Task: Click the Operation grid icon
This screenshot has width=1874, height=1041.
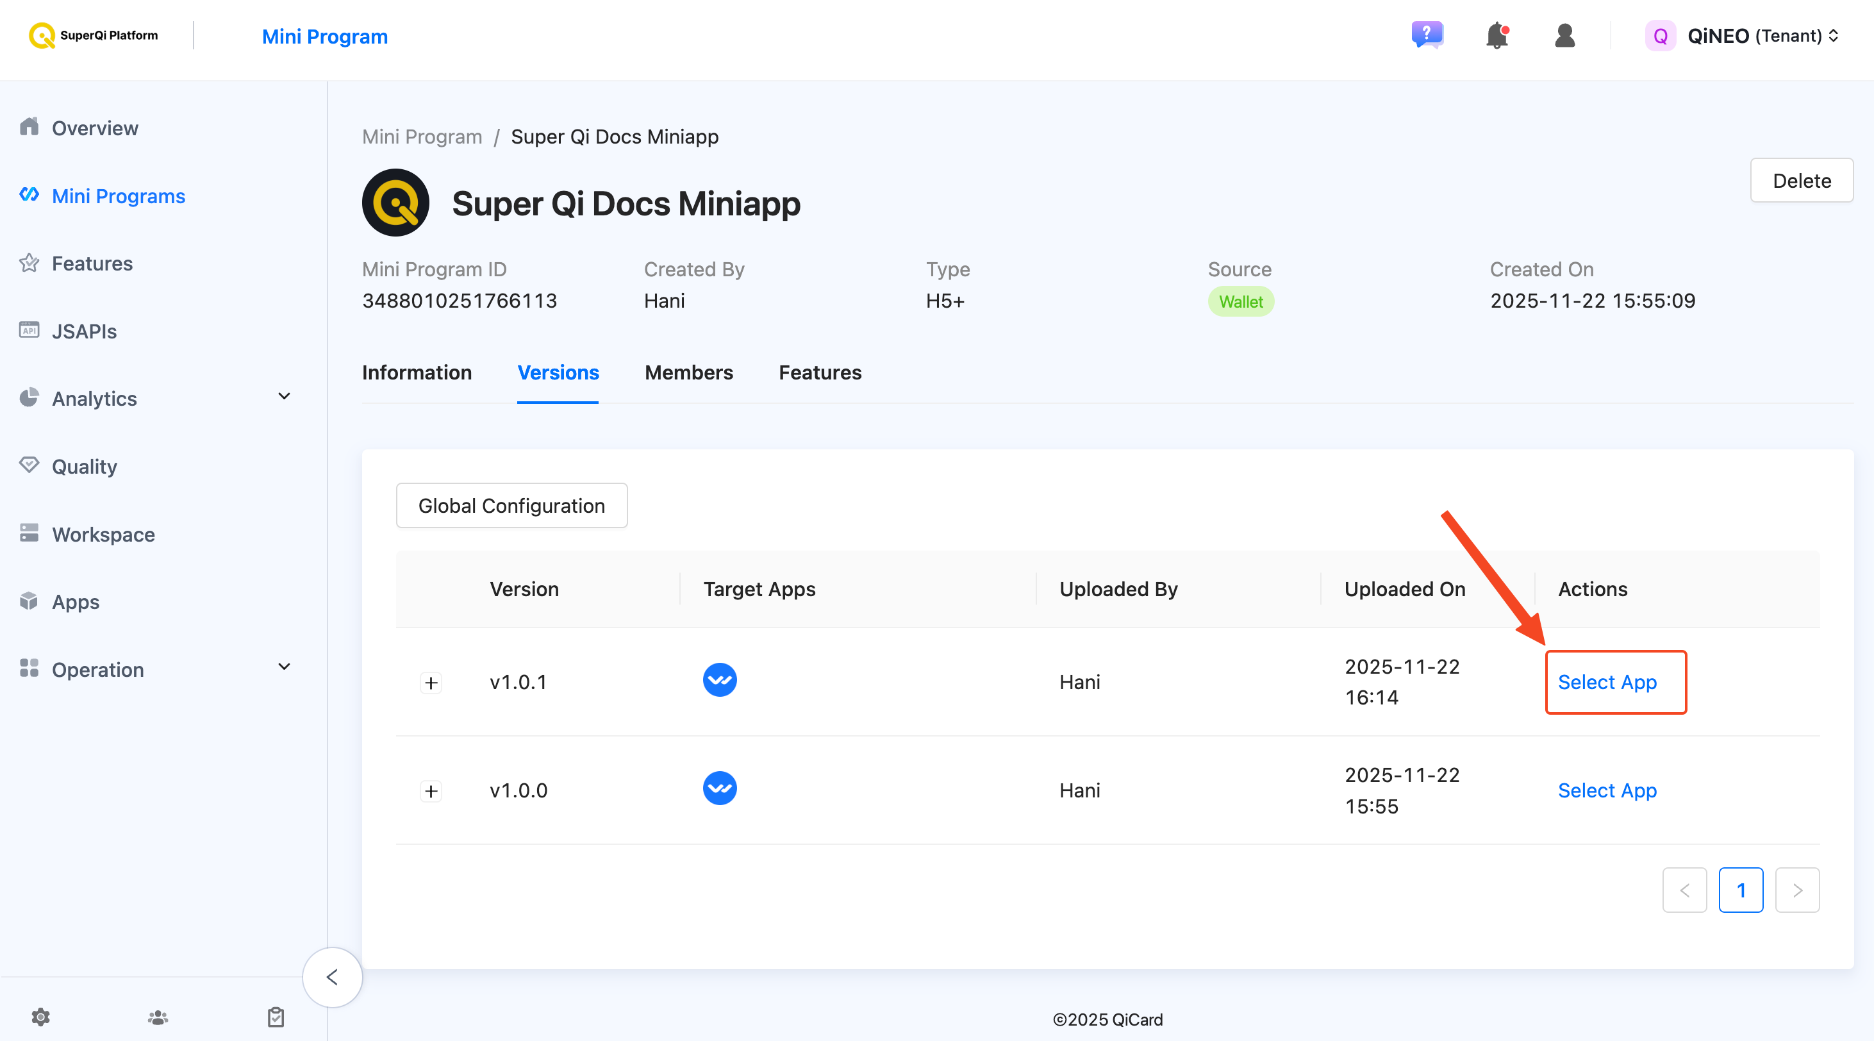Action: [29, 668]
